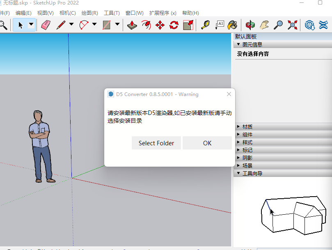Open the 帮助(H) menu

[x=190, y=13]
